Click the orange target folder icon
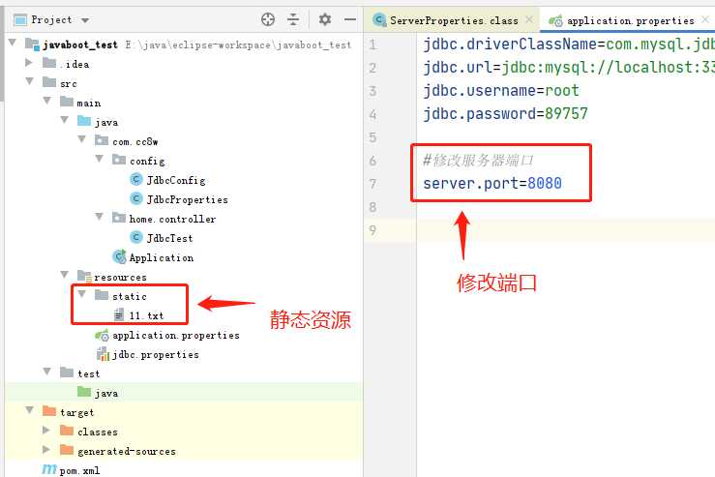Viewport: 715px width, 477px height. point(49,411)
